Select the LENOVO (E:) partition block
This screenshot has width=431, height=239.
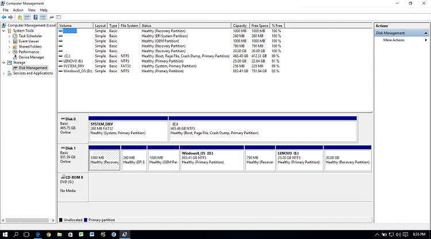pos(299,158)
